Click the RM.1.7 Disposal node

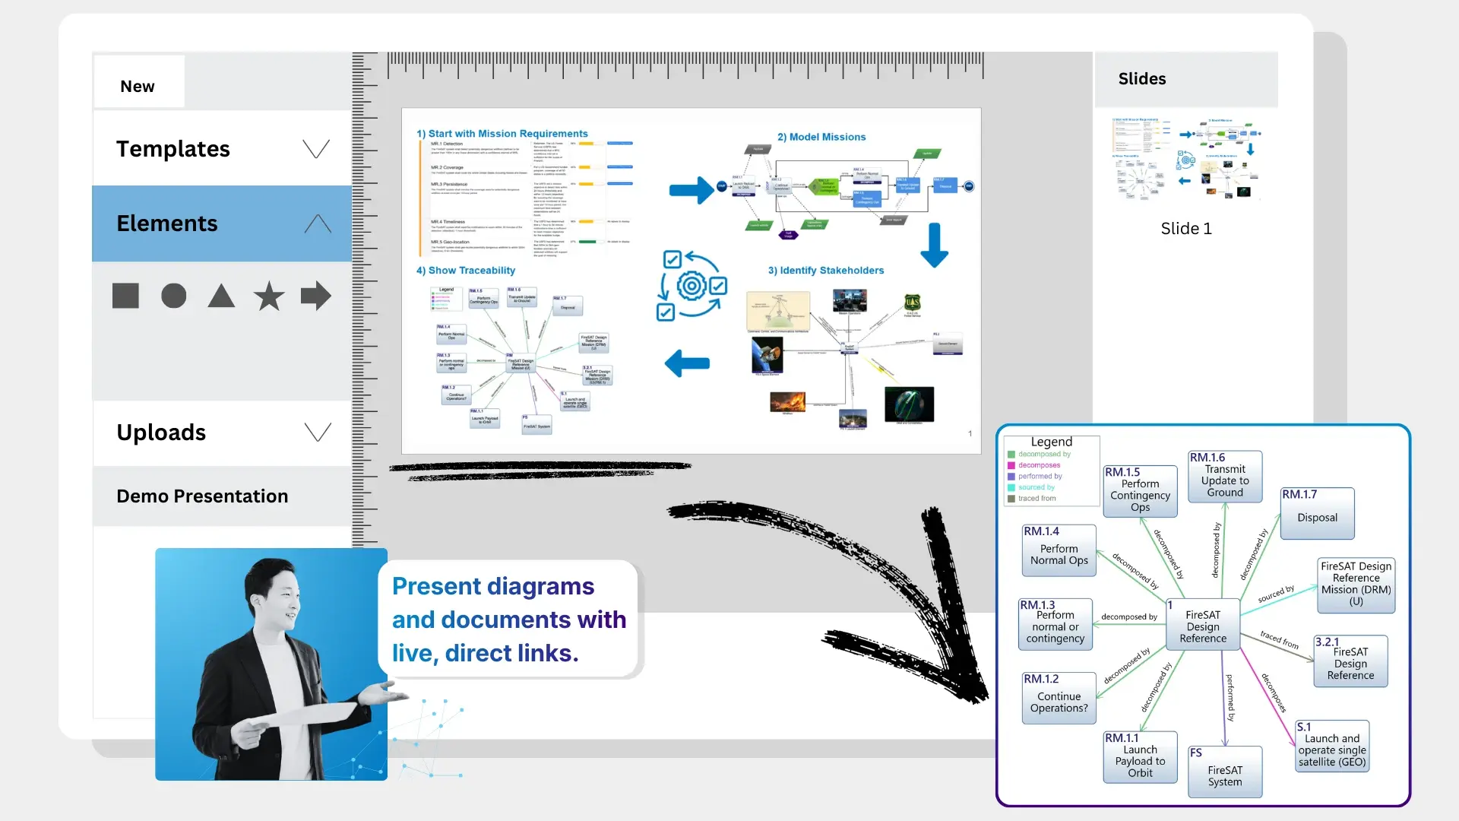(1317, 513)
